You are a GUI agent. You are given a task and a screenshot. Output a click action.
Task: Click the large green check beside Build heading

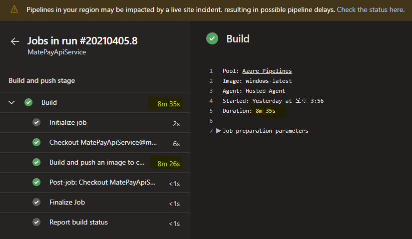(x=212, y=39)
